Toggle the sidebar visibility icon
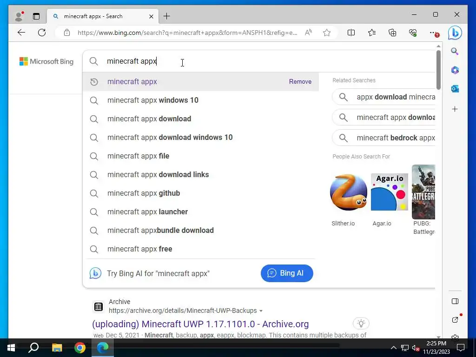The height and width of the screenshot is (357, 476). click(x=455, y=301)
